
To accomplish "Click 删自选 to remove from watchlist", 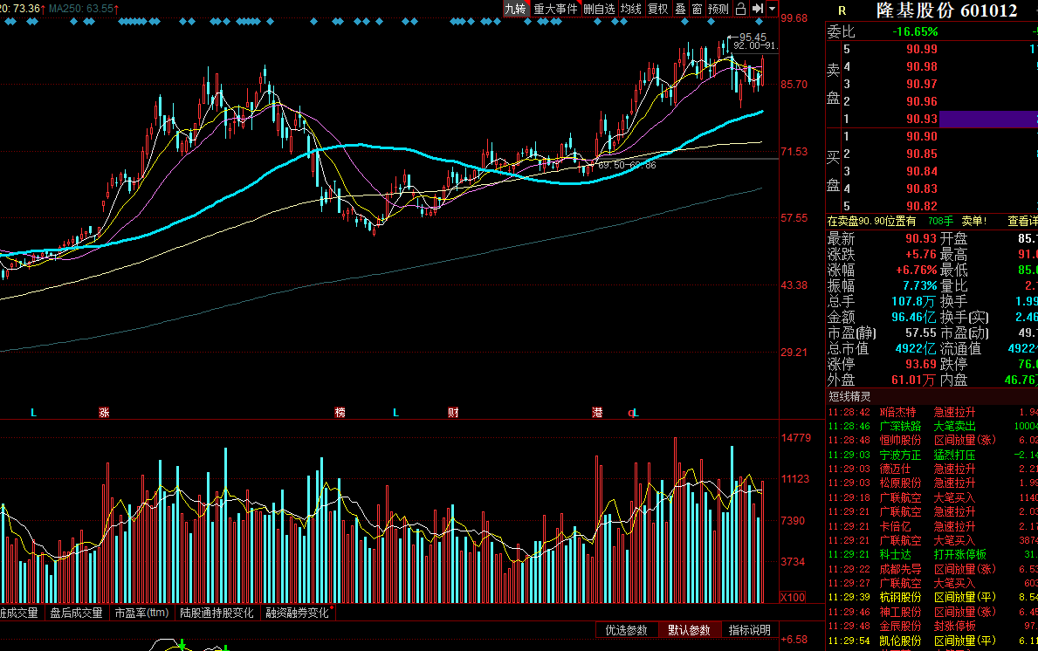I will point(599,9).
